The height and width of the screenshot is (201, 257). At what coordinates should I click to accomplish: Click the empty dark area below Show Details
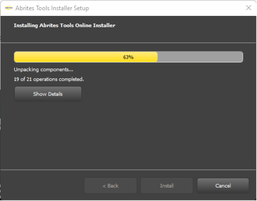128,136
